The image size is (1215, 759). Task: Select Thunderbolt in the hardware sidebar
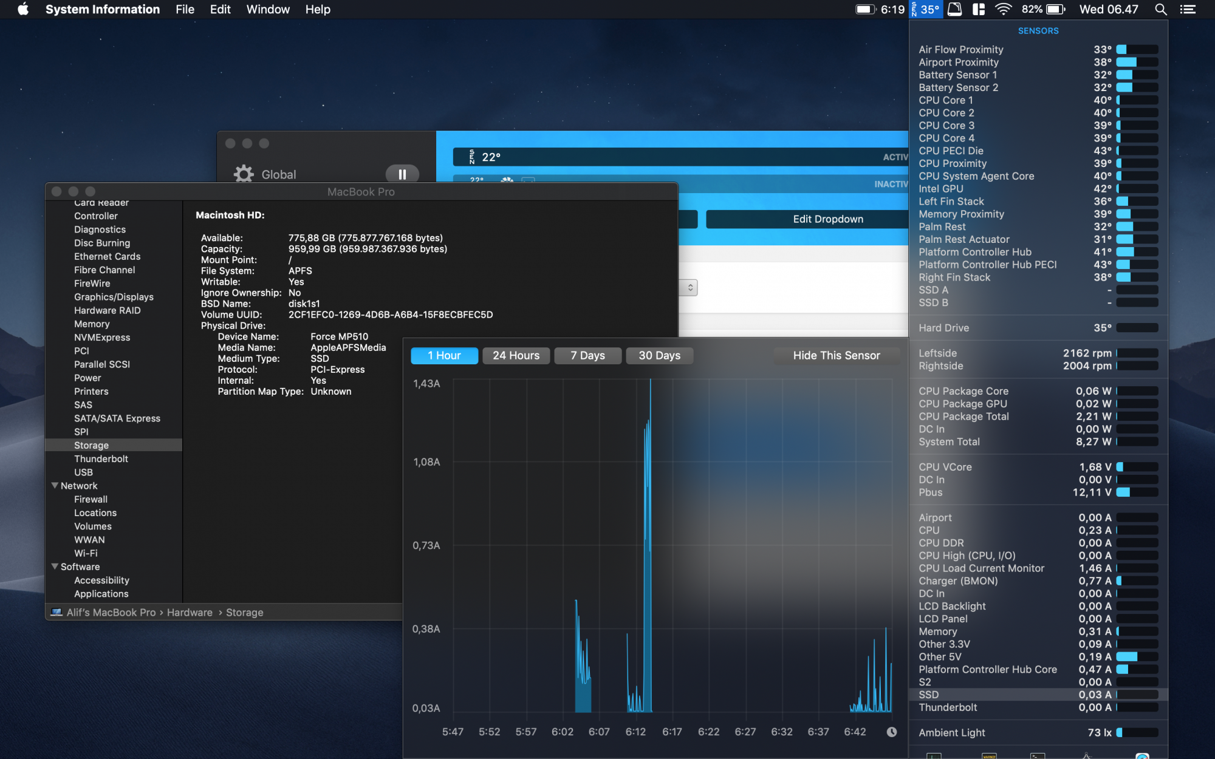point(101,458)
